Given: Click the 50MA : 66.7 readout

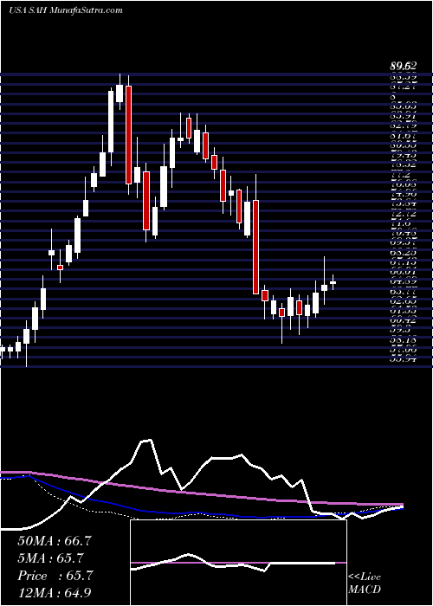Looking at the screenshot, I should [55, 541].
